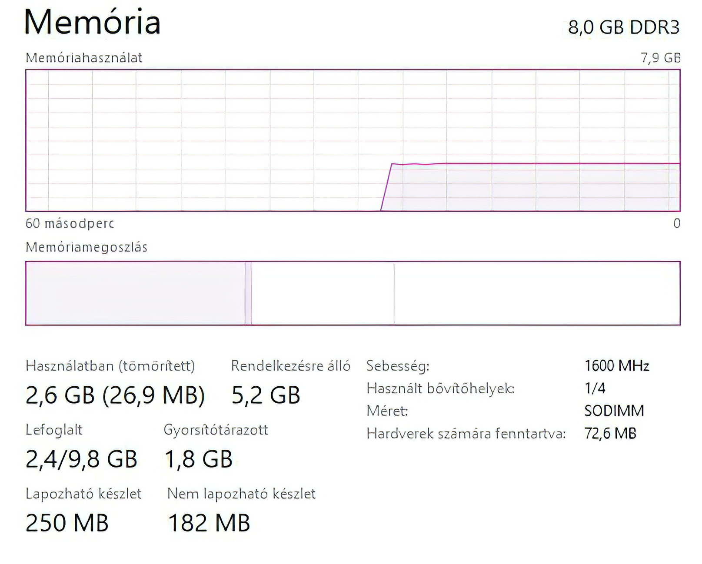Viewport: 702px width, 564px height.
Task: Select the free segment of composition bar
Action: pos(536,293)
